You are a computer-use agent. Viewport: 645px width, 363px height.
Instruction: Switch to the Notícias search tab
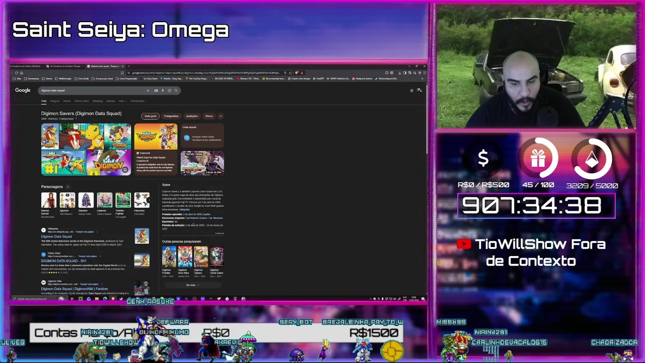click(110, 101)
